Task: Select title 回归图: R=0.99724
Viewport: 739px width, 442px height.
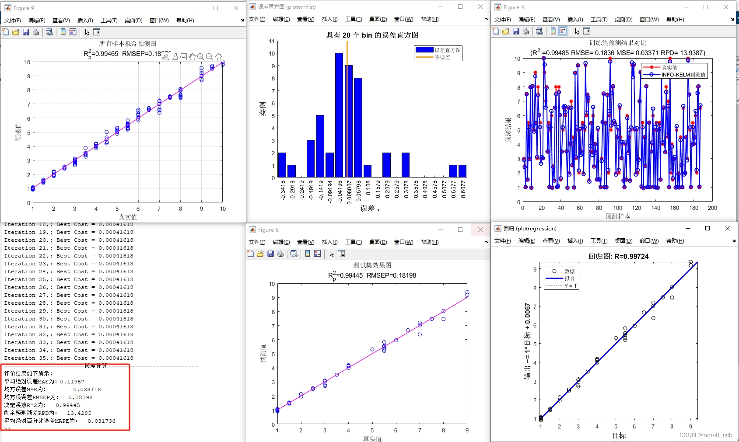Action: [x=618, y=257]
